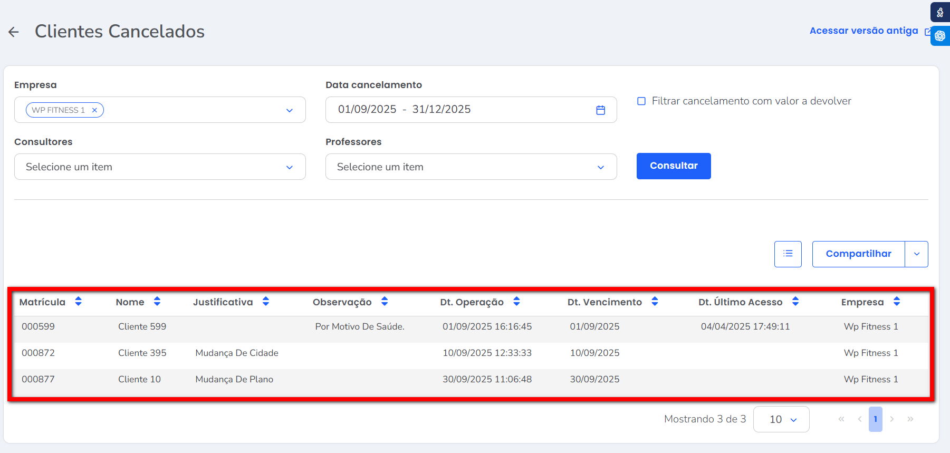Click the list view columns icon button
This screenshot has height=453, width=950.
tap(788, 254)
